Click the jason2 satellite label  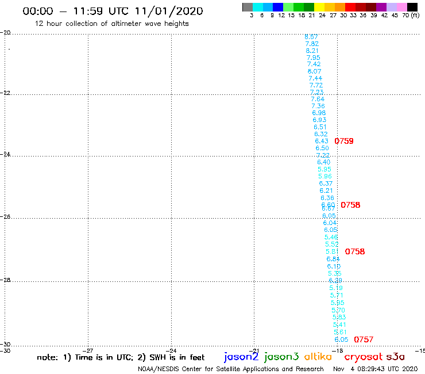coord(241,357)
